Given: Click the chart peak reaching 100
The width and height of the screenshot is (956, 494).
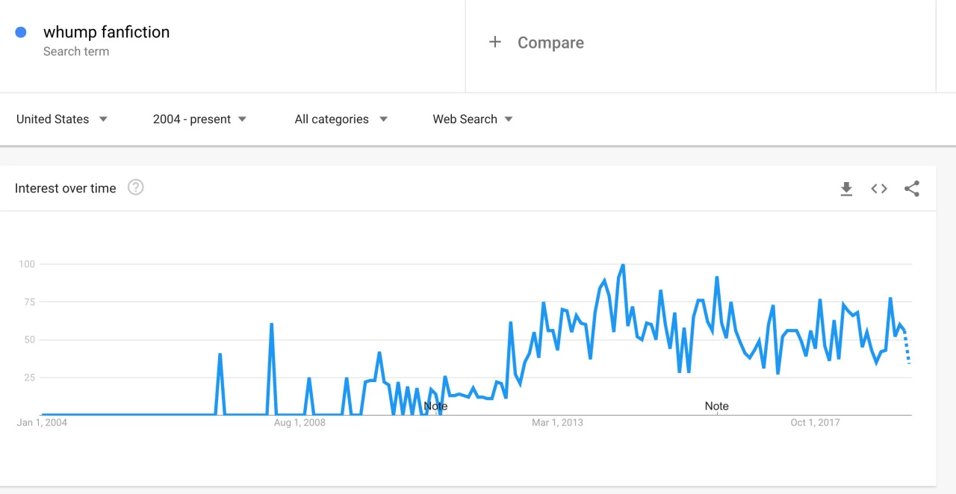Looking at the screenshot, I should click(622, 265).
